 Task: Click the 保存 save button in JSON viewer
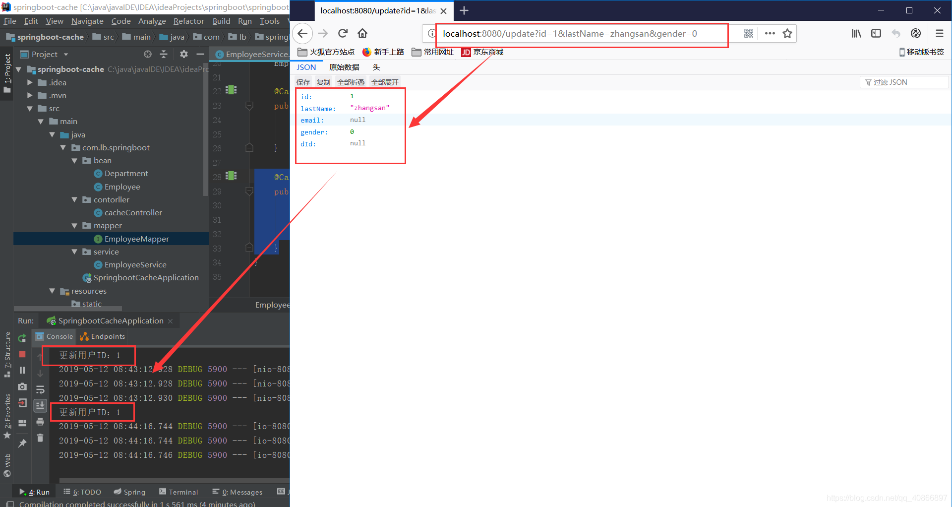coord(303,82)
